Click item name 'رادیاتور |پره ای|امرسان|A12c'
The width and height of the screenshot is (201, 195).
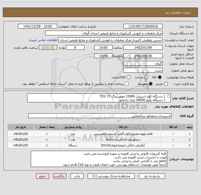pyautogui.click(x=123, y=140)
